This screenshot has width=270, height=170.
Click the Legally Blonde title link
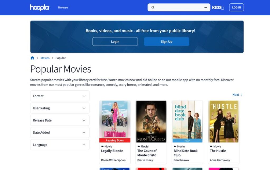tap(112, 151)
